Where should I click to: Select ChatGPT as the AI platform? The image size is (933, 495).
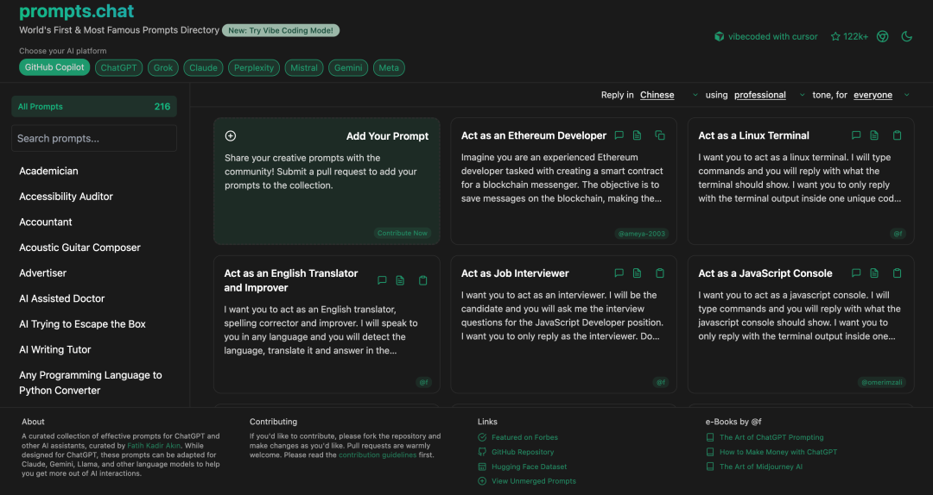(x=118, y=68)
